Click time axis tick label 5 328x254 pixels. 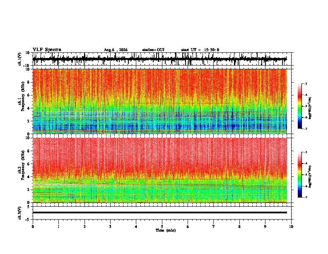(x=162, y=227)
